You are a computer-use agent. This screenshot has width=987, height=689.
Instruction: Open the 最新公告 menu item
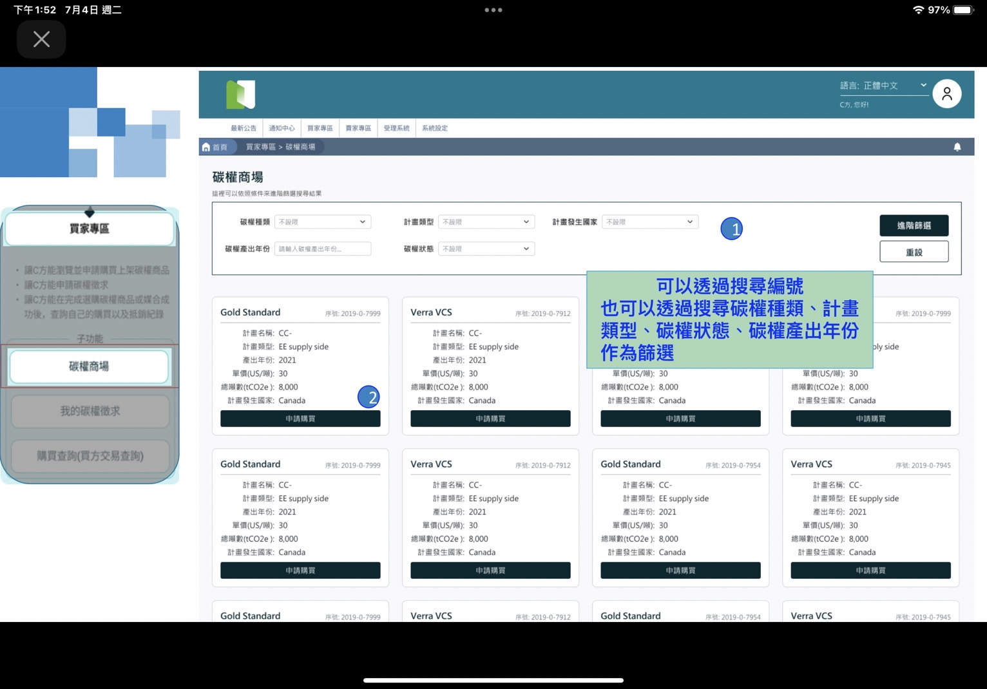tap(244, 128)
